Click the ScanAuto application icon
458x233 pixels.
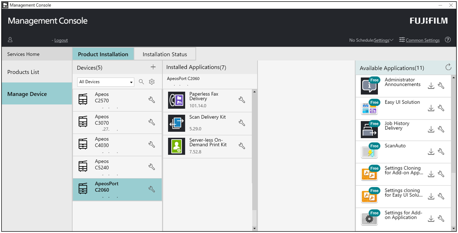369,151
